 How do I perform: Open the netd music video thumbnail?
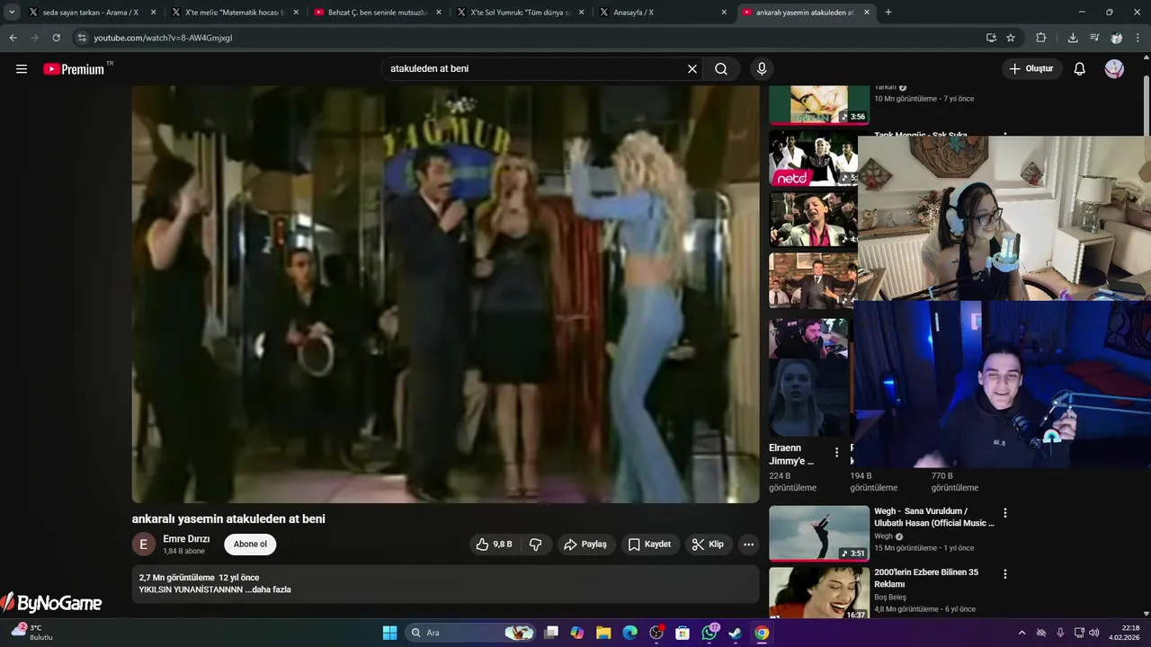point(813,158)
